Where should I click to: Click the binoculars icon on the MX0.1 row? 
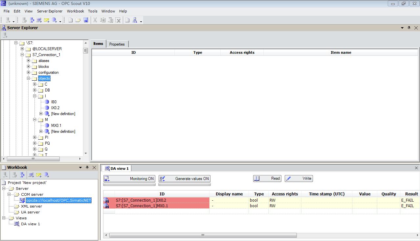[106, 206]
